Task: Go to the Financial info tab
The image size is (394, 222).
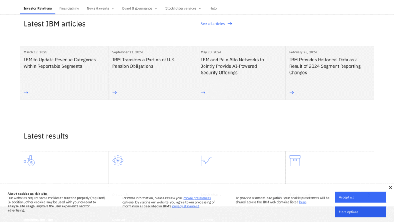Action: point(69,8)
